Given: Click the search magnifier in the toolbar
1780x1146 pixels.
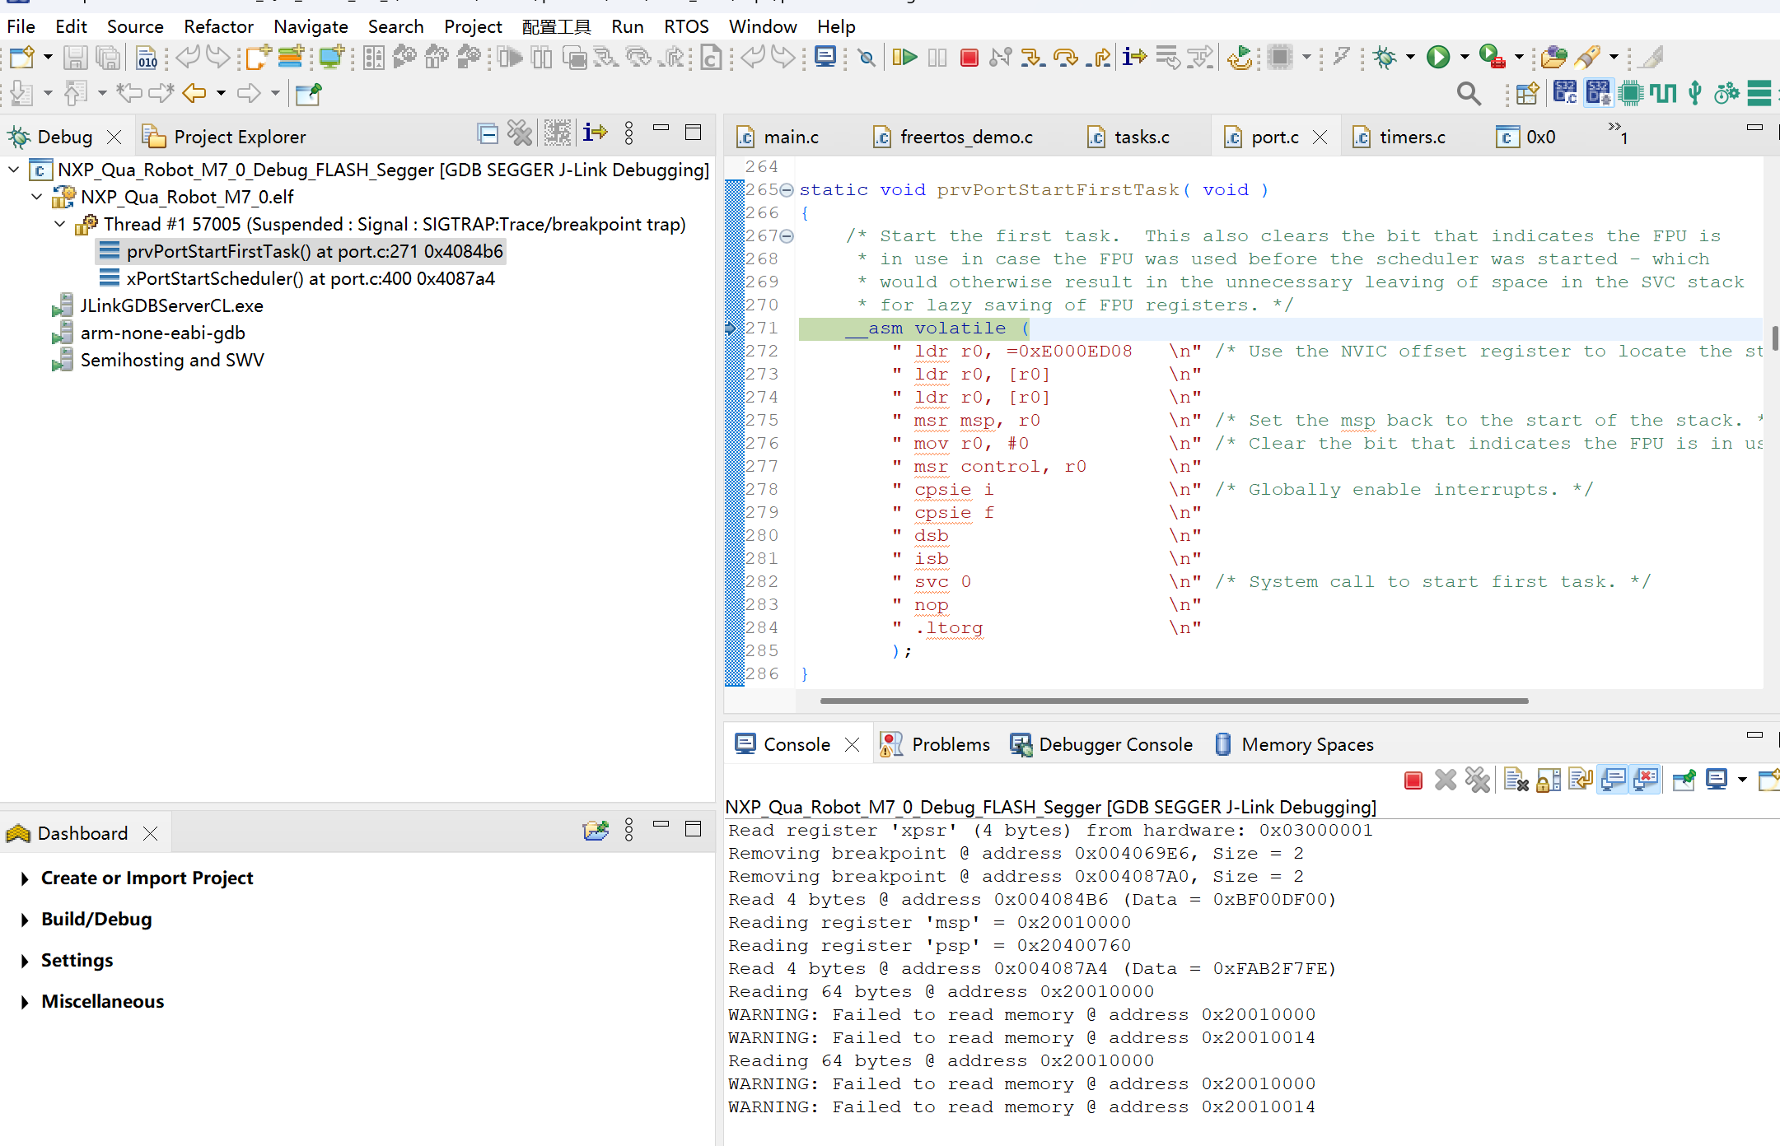Looking at the screenshot, I should [x=1469, y=93].
